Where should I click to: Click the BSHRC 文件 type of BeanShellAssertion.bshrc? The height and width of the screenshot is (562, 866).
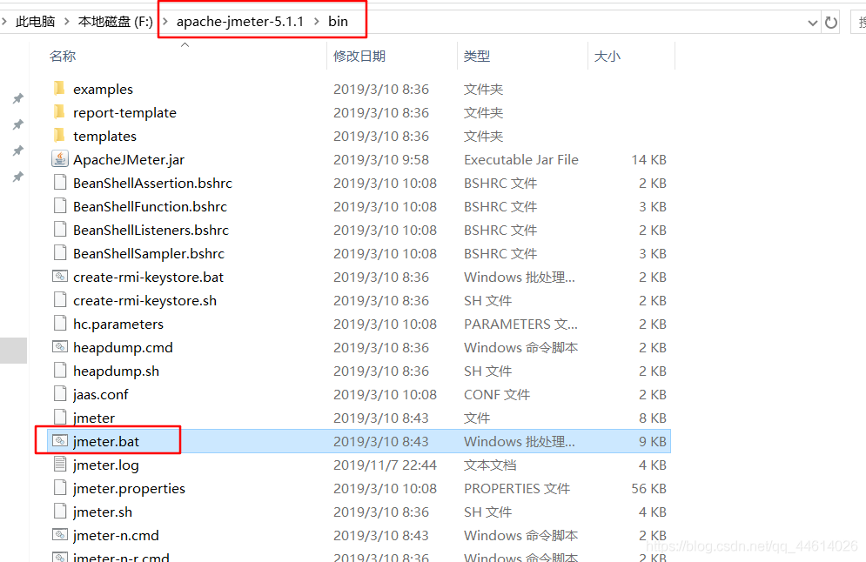coord(500,183)
